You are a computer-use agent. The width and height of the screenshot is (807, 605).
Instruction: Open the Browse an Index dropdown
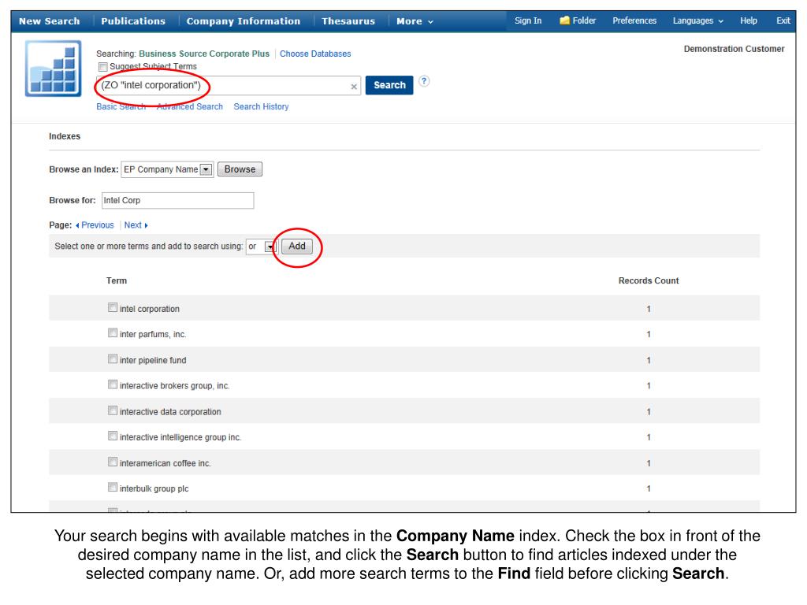(x=206, y=169)
